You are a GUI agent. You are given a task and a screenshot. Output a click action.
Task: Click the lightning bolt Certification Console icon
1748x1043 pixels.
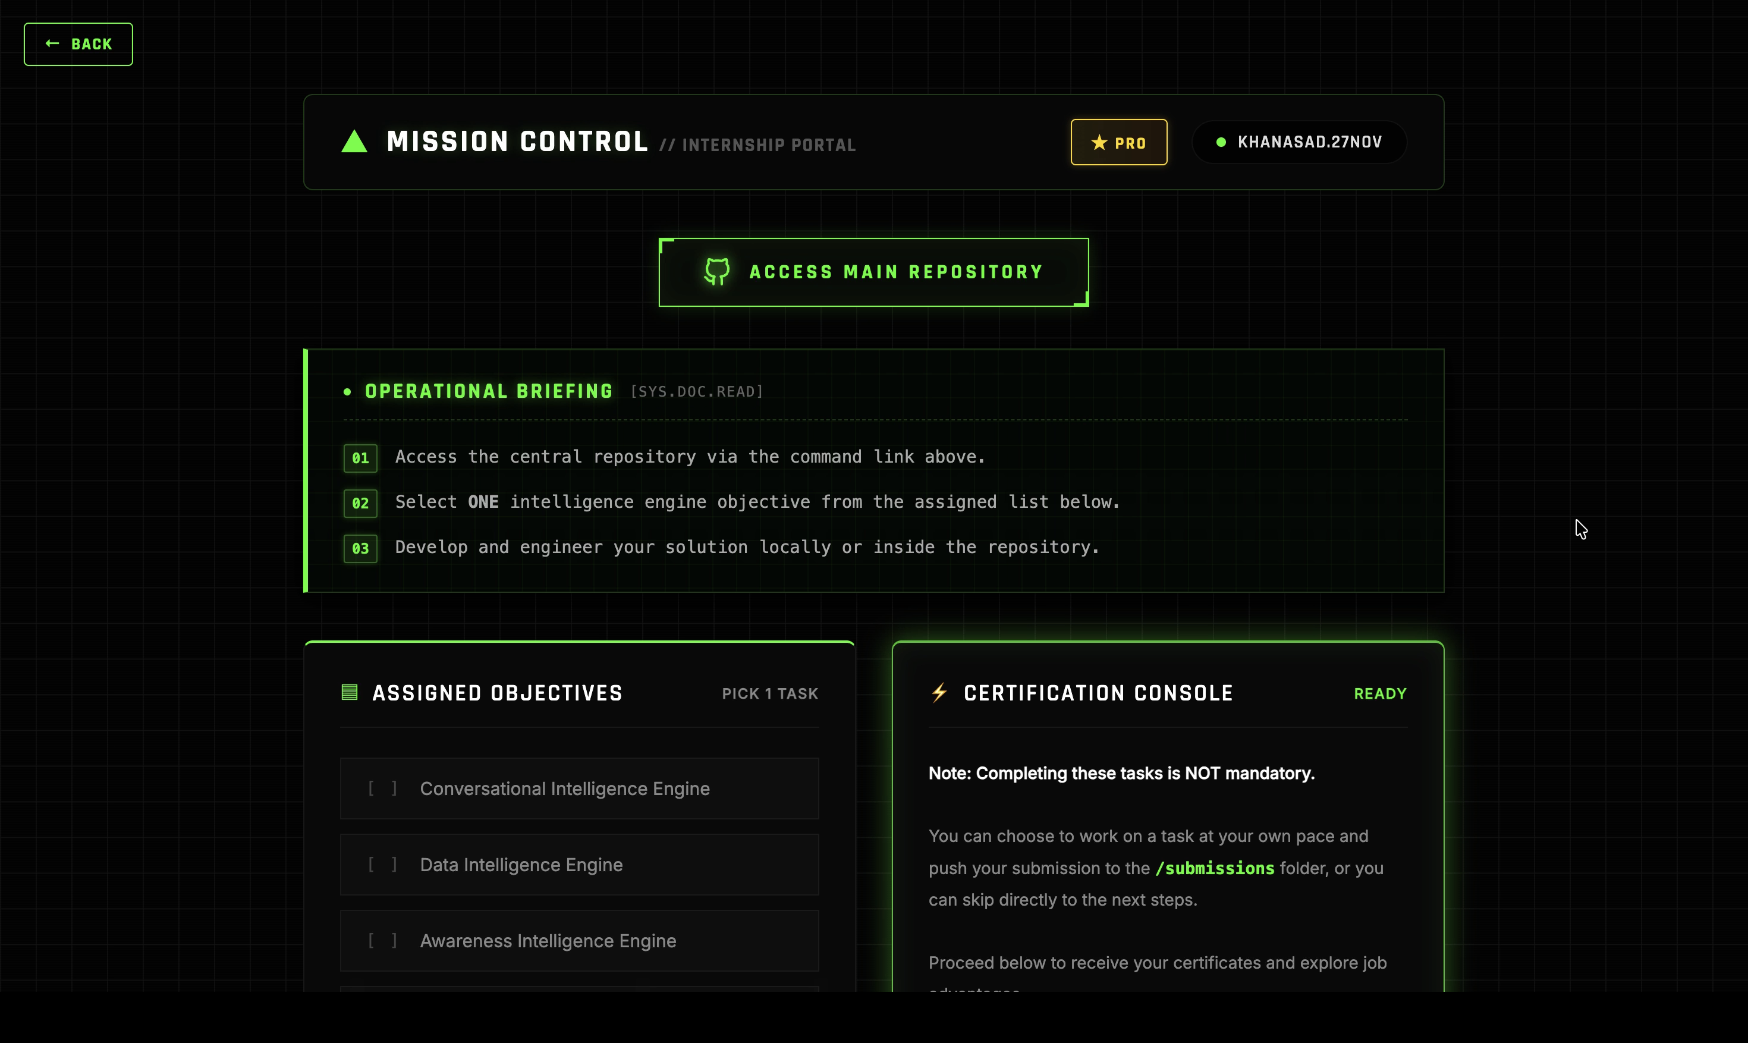[x=939, y=692]
